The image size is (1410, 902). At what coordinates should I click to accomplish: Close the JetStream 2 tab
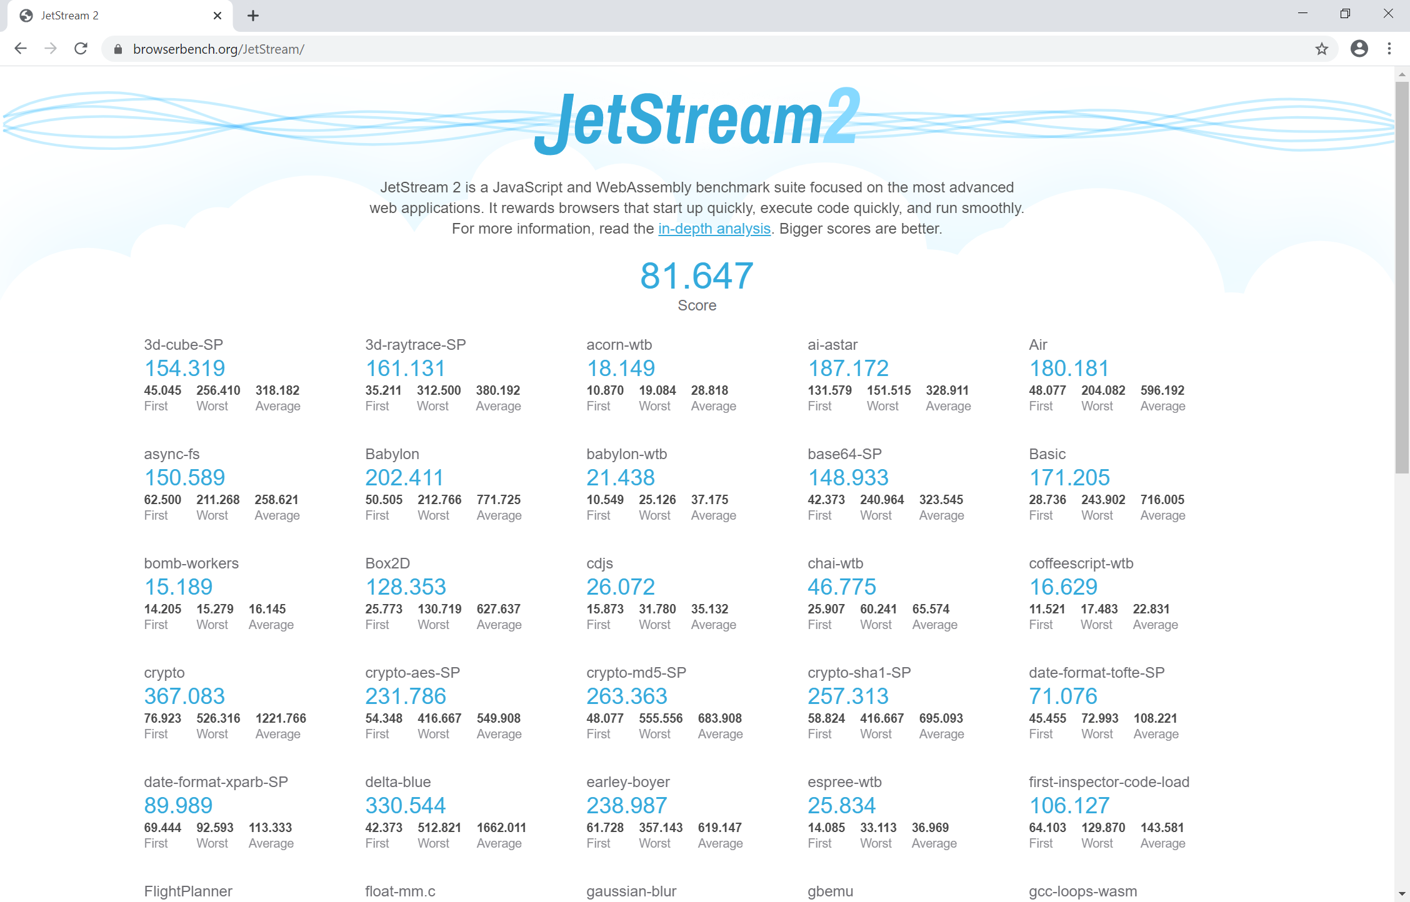pyautogui.click(x=217, y=16)
